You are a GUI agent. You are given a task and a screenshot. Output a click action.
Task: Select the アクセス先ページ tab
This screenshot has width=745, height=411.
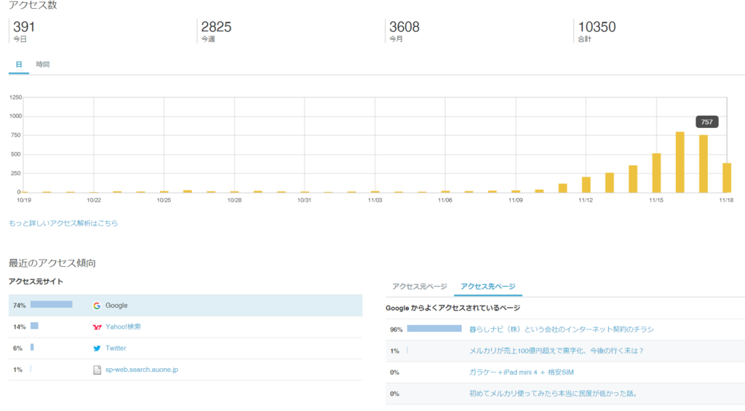pyautogui.click(x=488, y=287)
